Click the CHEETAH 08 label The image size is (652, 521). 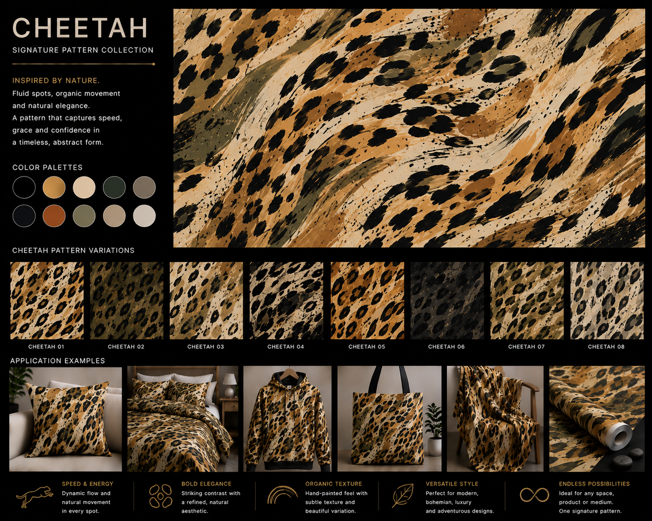[606, 347]
